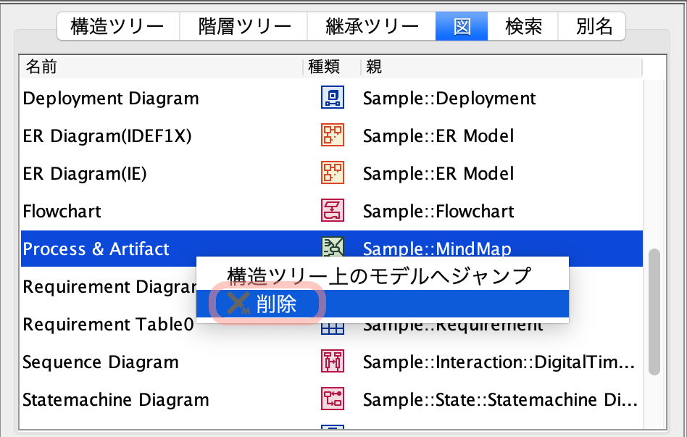This screenshot has width=687, height=437.
Task: Open the 別名 tab
Action: (592, 26)
